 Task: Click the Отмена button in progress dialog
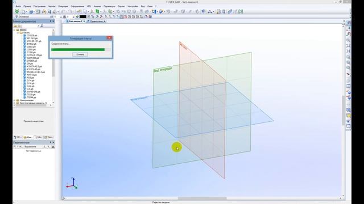coord(80,54)
